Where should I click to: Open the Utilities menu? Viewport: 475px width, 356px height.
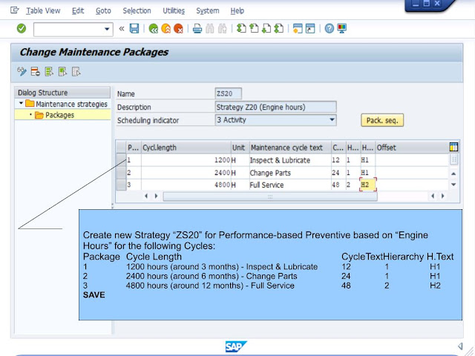pyautogui.click(x=174, y=11)
